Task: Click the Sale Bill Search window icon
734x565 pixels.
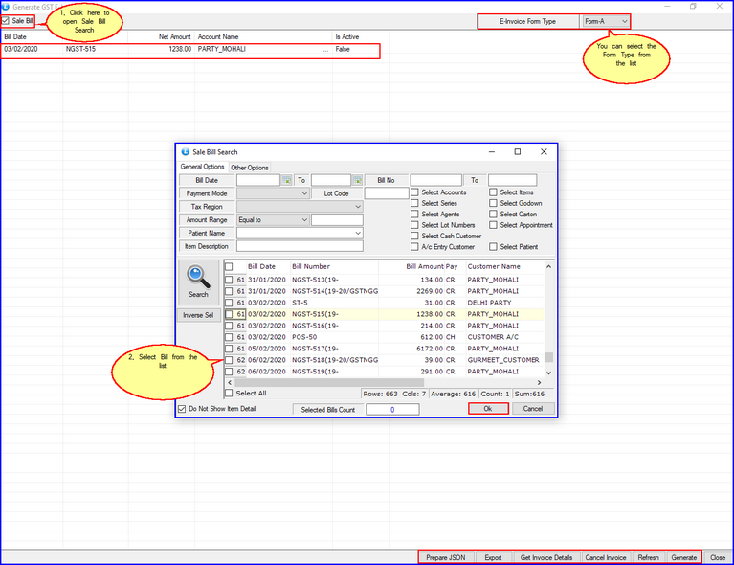Action: [x=186, y=152]
